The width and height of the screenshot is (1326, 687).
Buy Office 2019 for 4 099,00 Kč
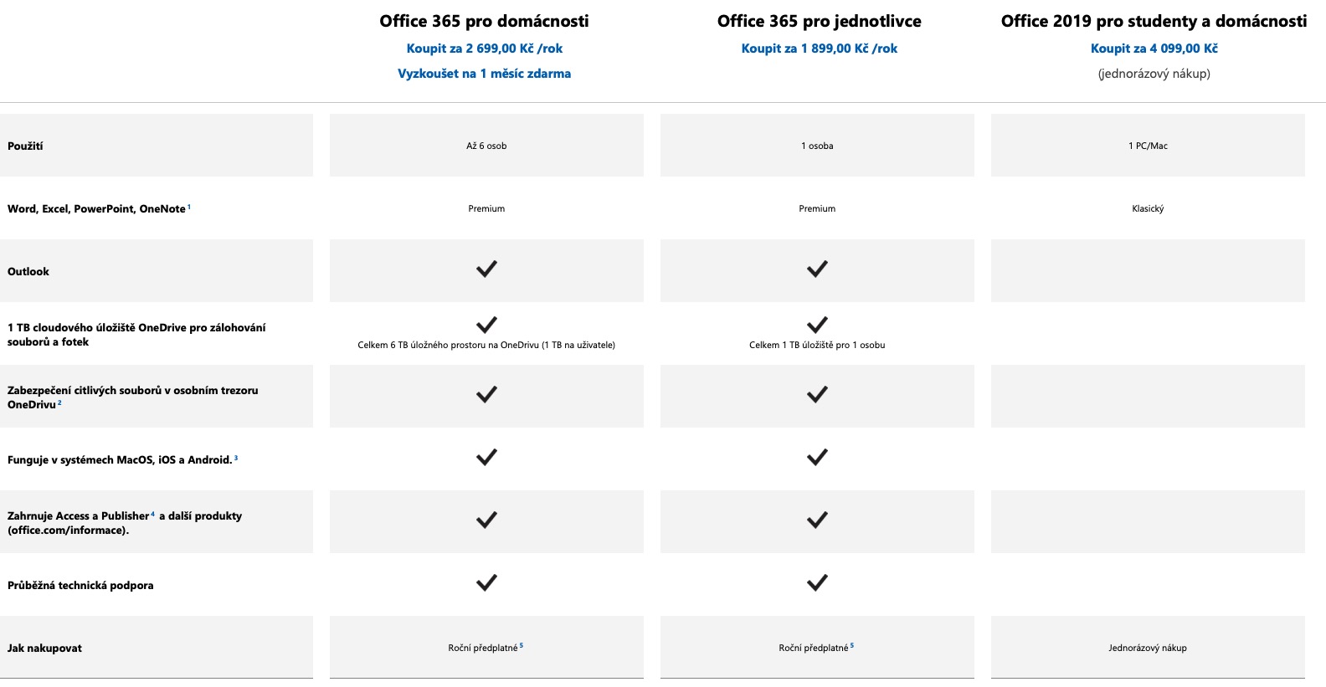1154,49
